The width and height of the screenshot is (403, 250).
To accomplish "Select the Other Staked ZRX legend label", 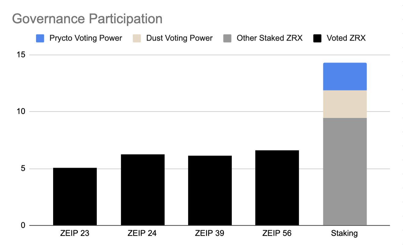I will click(x=270, y=38).
